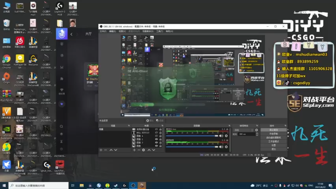The height and width of the screenshot is (189, 336).
Task: Open GeForce Experience desktop shortcut
Action: pyautogui.click(x=7, y=132)
